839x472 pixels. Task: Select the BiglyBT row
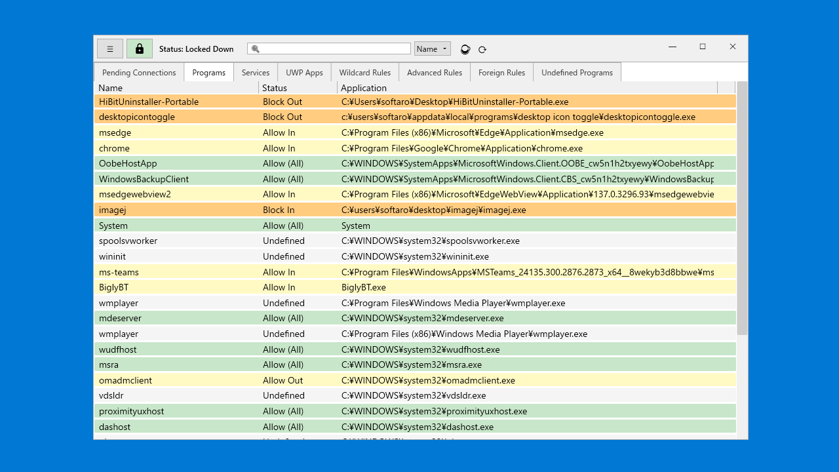click(415, 287)
